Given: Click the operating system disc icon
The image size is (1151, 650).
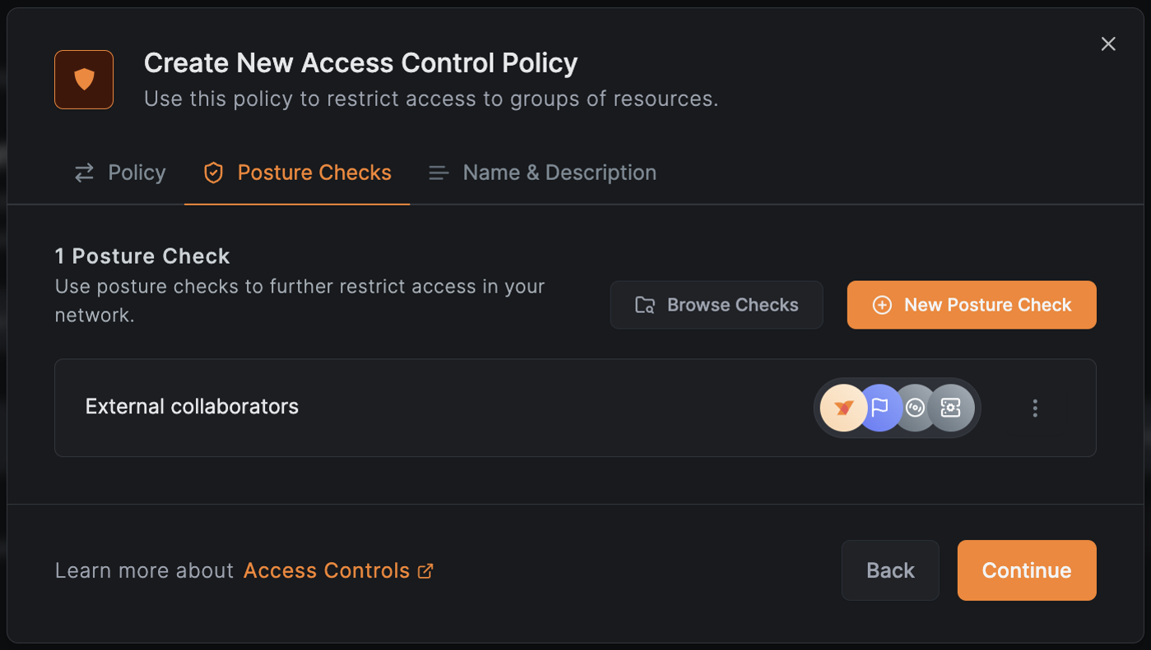Looking at the screenshot, I should pyautogui.click(x=915, y=408).
